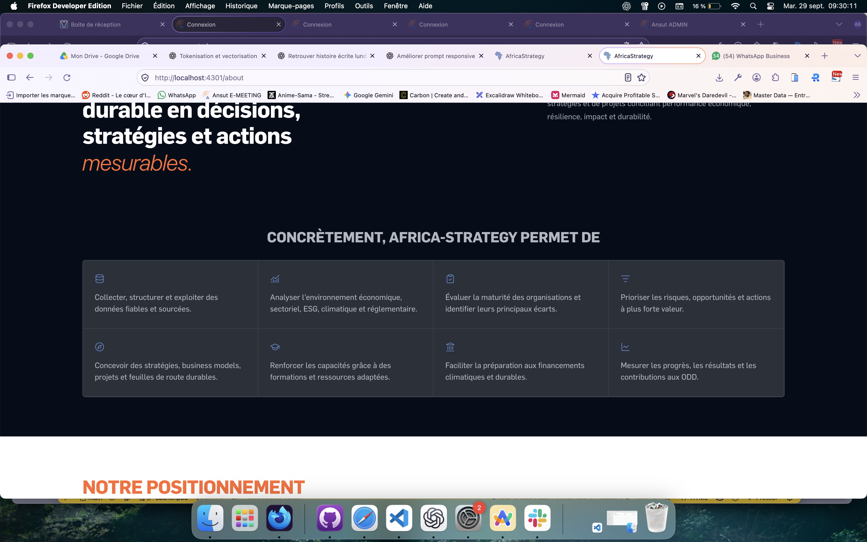This screenshot has height=542, width=867.
Task: Toggle the sidebar panel button
Action: click(x=11, y=77)
